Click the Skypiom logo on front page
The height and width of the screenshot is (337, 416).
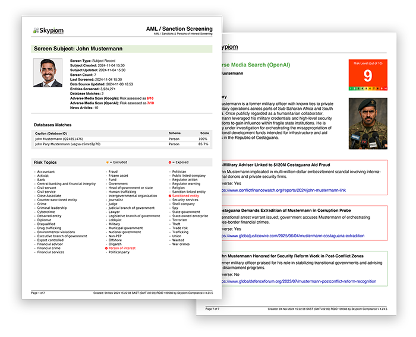click(x=49, y=30)
